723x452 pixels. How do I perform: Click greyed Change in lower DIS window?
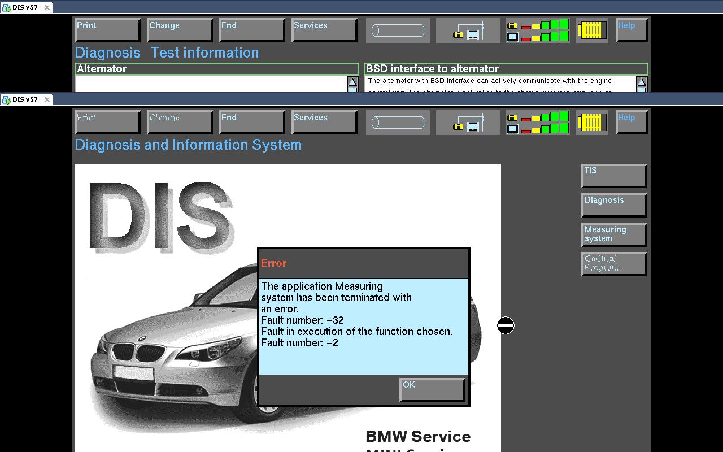pos(180,123)
